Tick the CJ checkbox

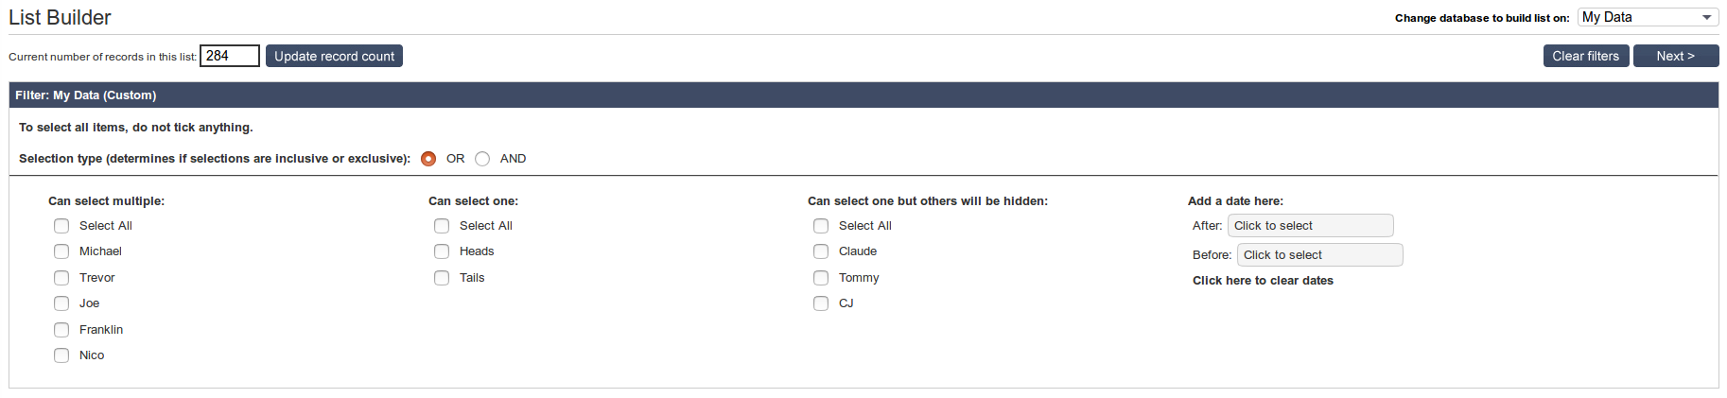pyautogui.click(x=821, y=303)
